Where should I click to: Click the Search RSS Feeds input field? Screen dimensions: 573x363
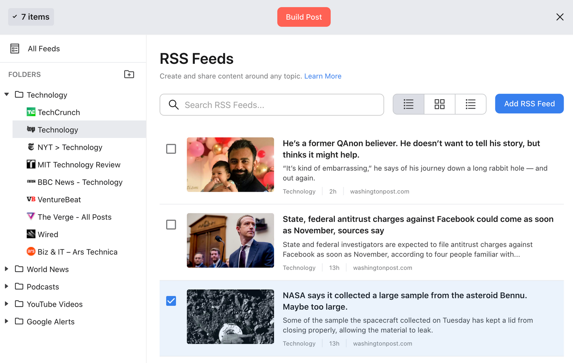(x=271, y=105)
